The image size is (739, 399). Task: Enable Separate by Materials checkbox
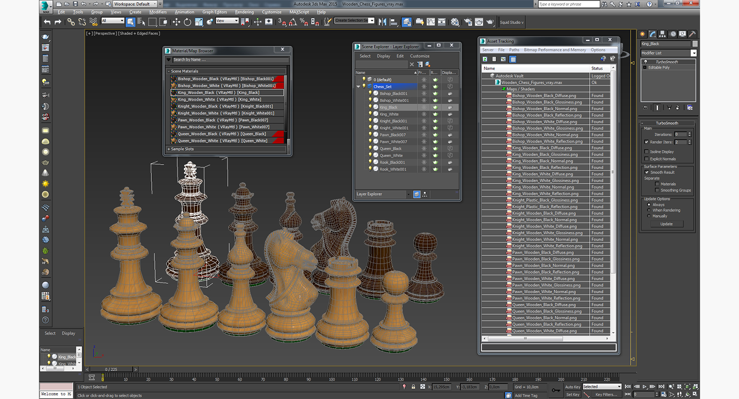pos(657,184)
